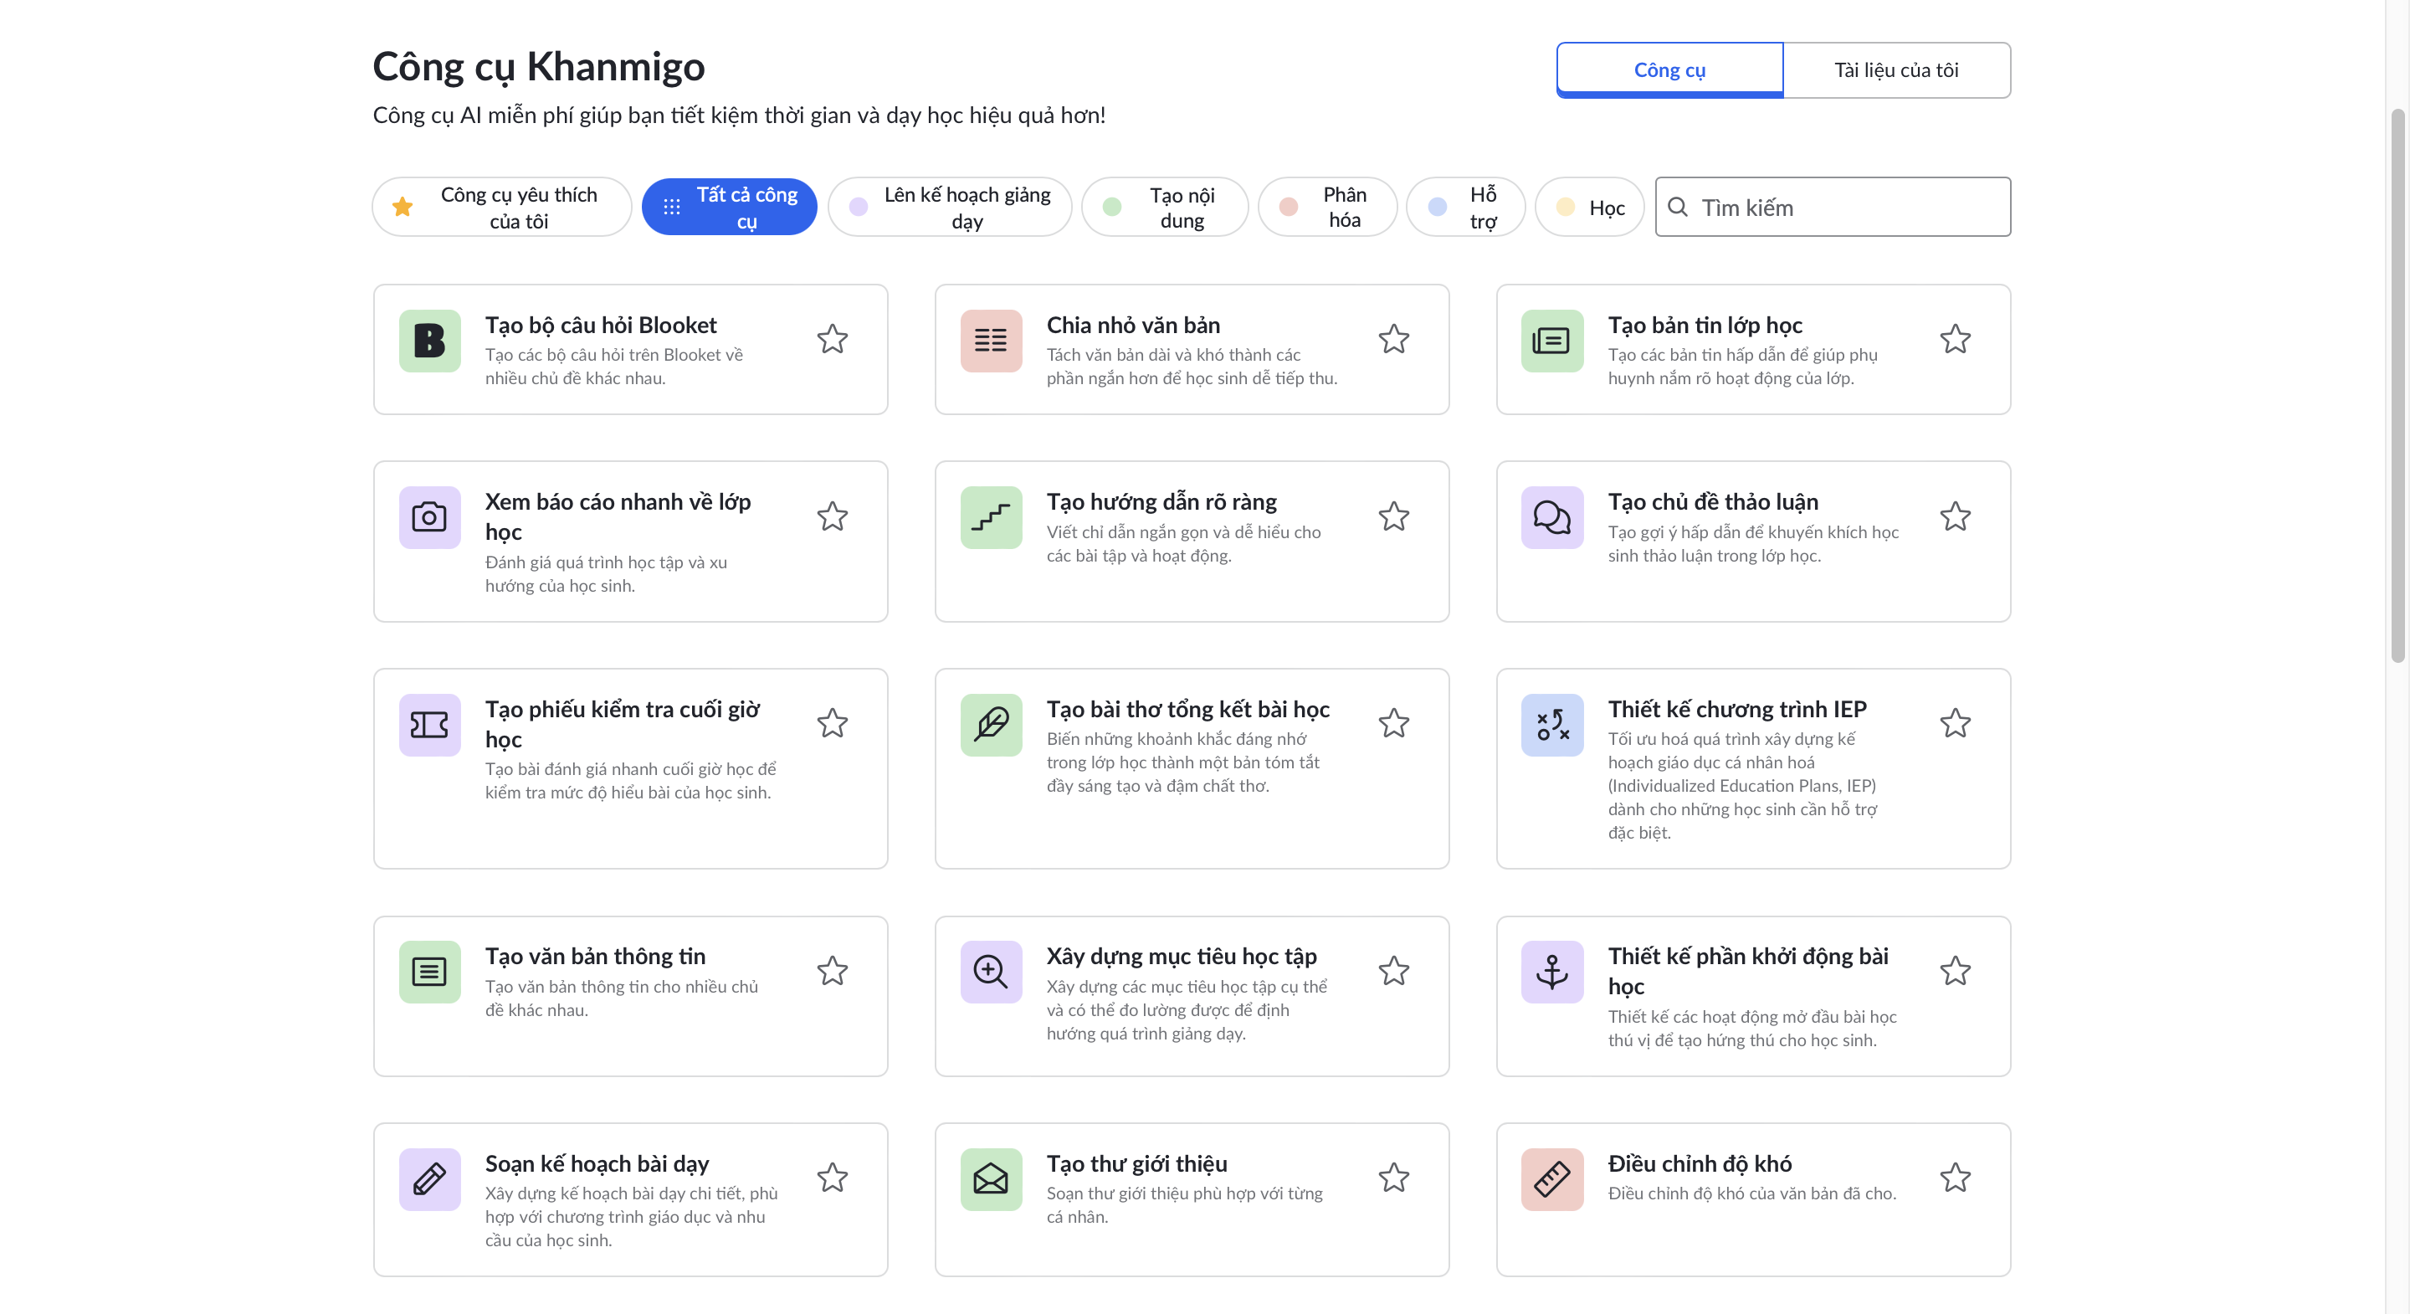Filter by Lên kế hoạch giảng dạy
The width and height of the screenshot is (2410, 1314).
[x=950, y=207]
